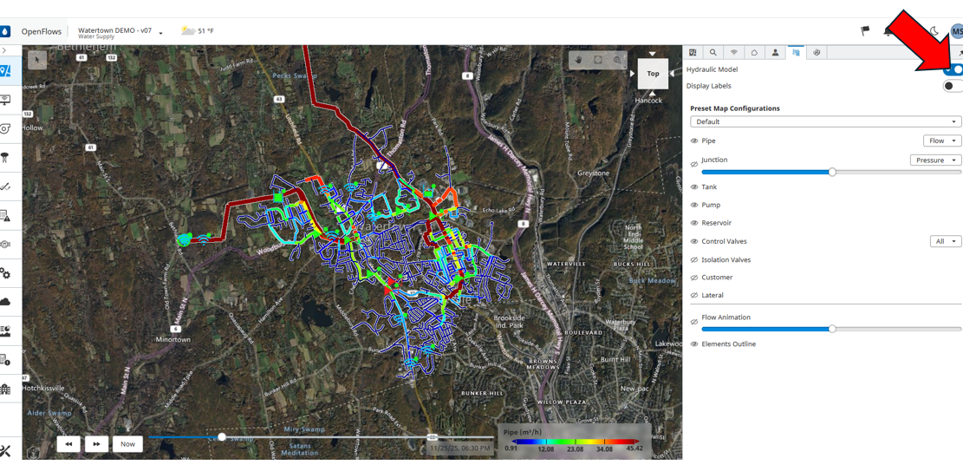Click the view cube left arrow
The image size is (963, 471).
click(634, 73)
